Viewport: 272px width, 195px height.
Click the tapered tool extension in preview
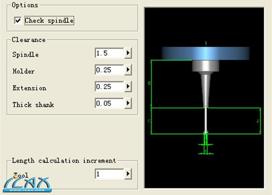[x=205, y=90]
